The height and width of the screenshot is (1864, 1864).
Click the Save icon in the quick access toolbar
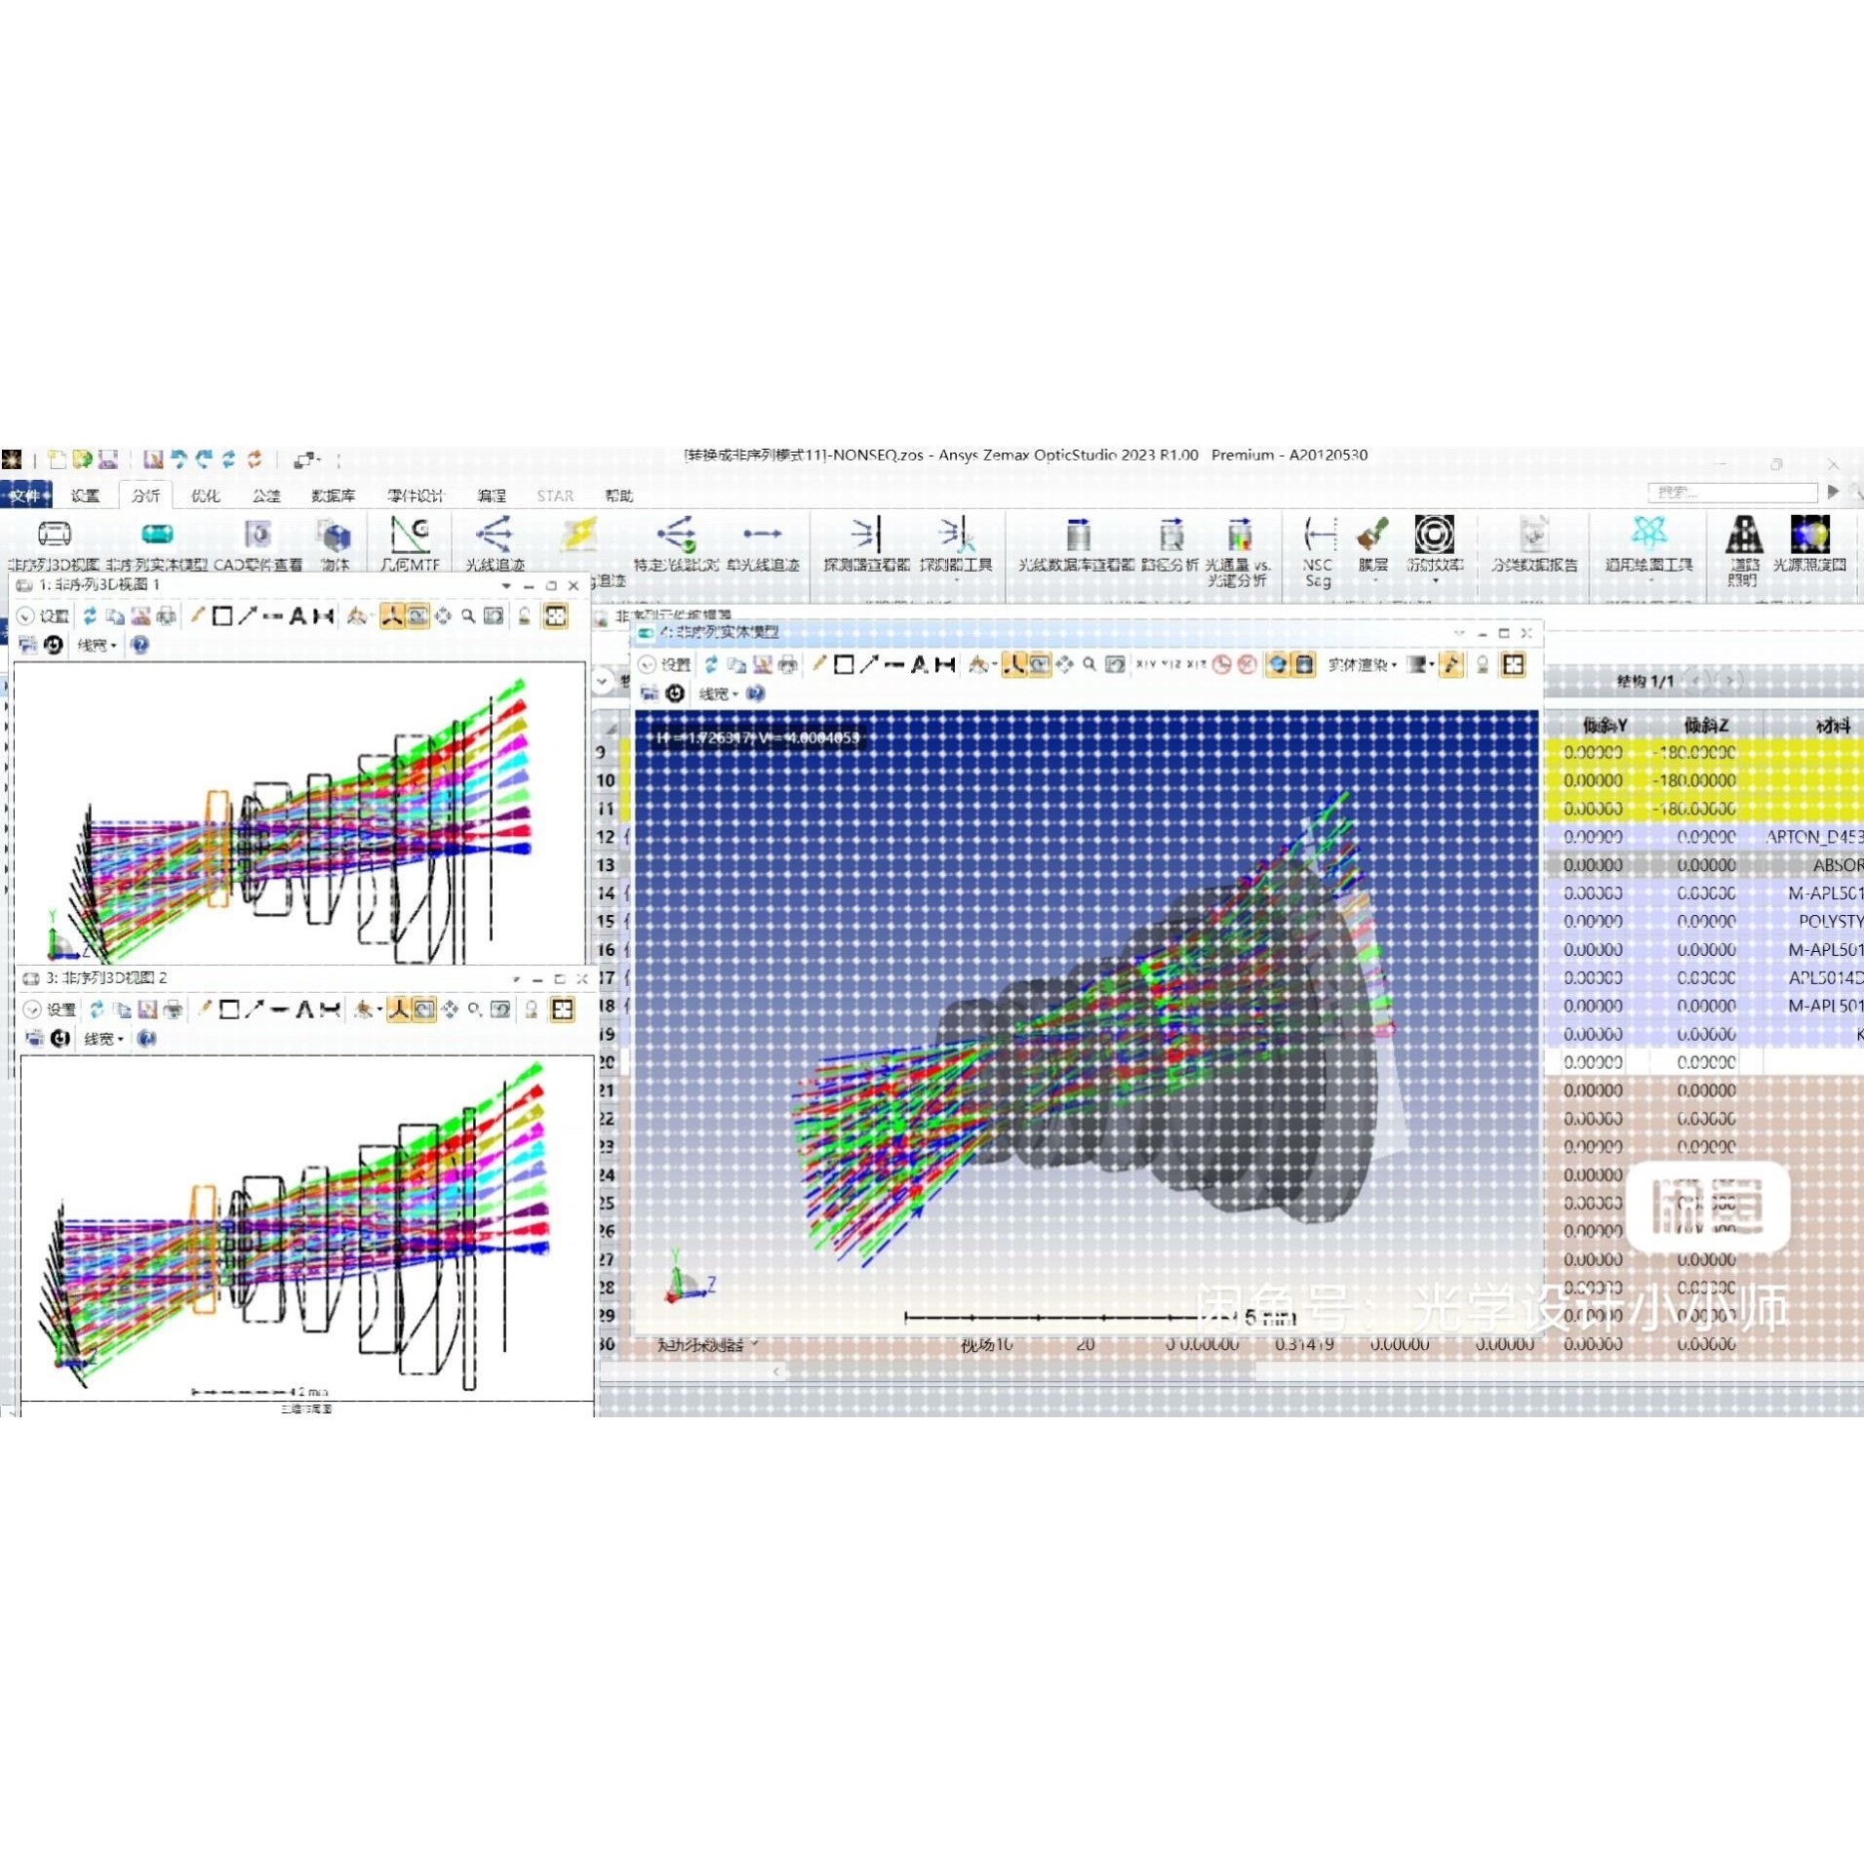pyautogui.click(x=108, y=459)
